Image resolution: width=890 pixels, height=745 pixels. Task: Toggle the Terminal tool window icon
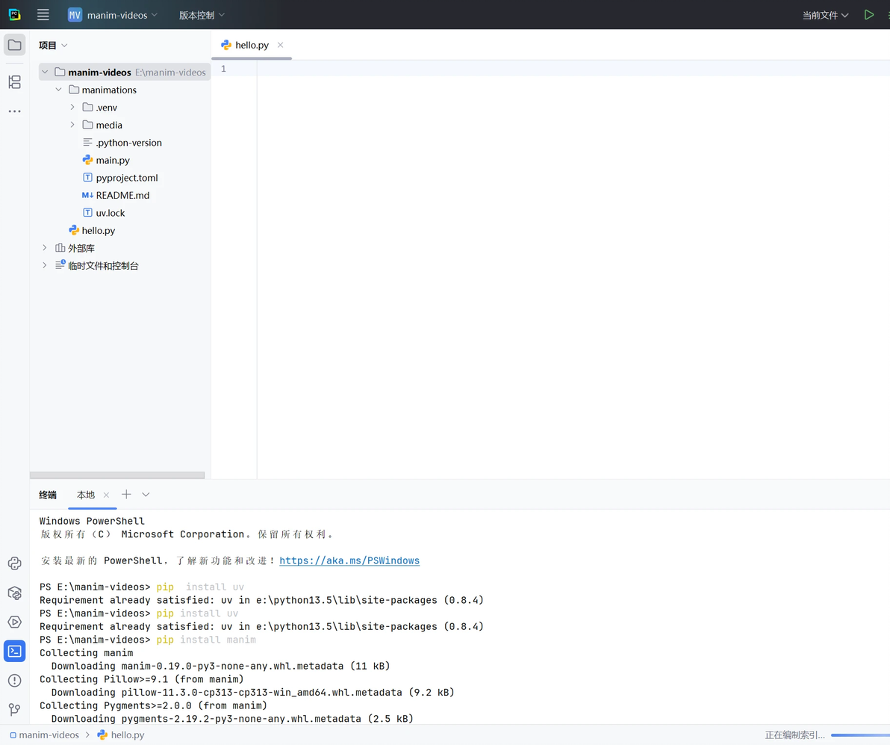[15, 652]
